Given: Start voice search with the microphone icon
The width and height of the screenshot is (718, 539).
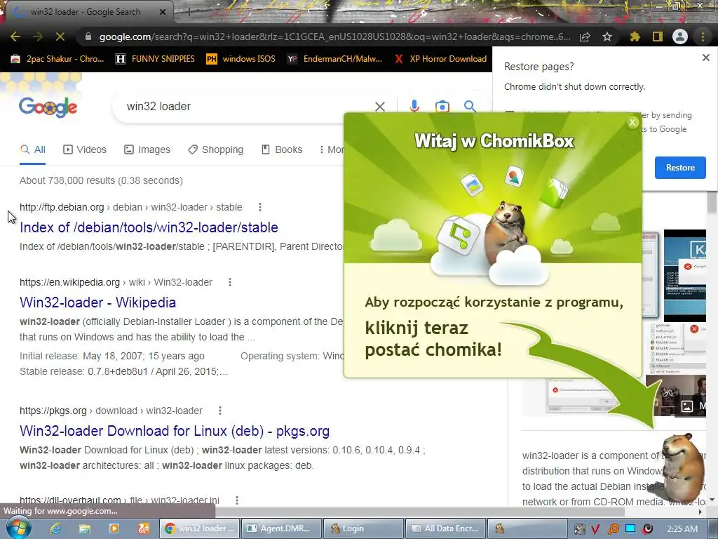Looking at the screenshot, I should click(x=414, y=107).
